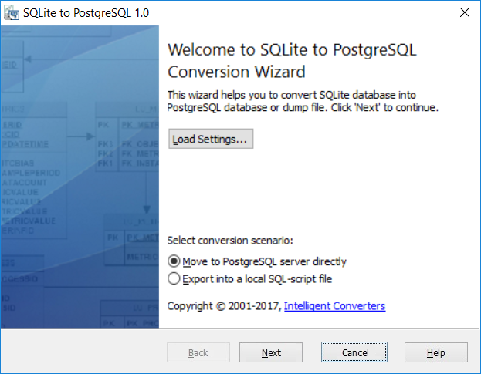Click the greyed-out Back button

(x=198, y=352)
